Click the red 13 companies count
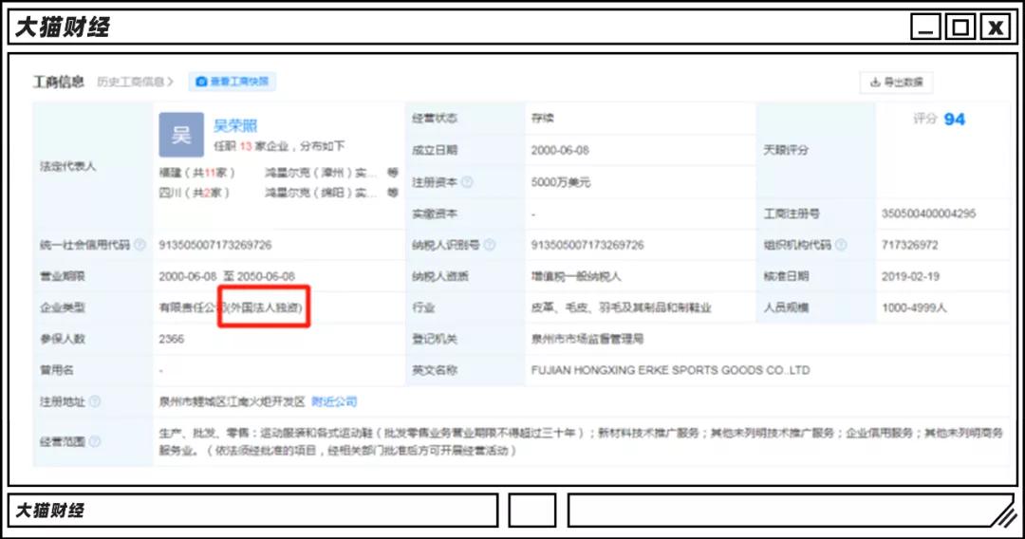 pyautogui.click(x=245, y=146)
